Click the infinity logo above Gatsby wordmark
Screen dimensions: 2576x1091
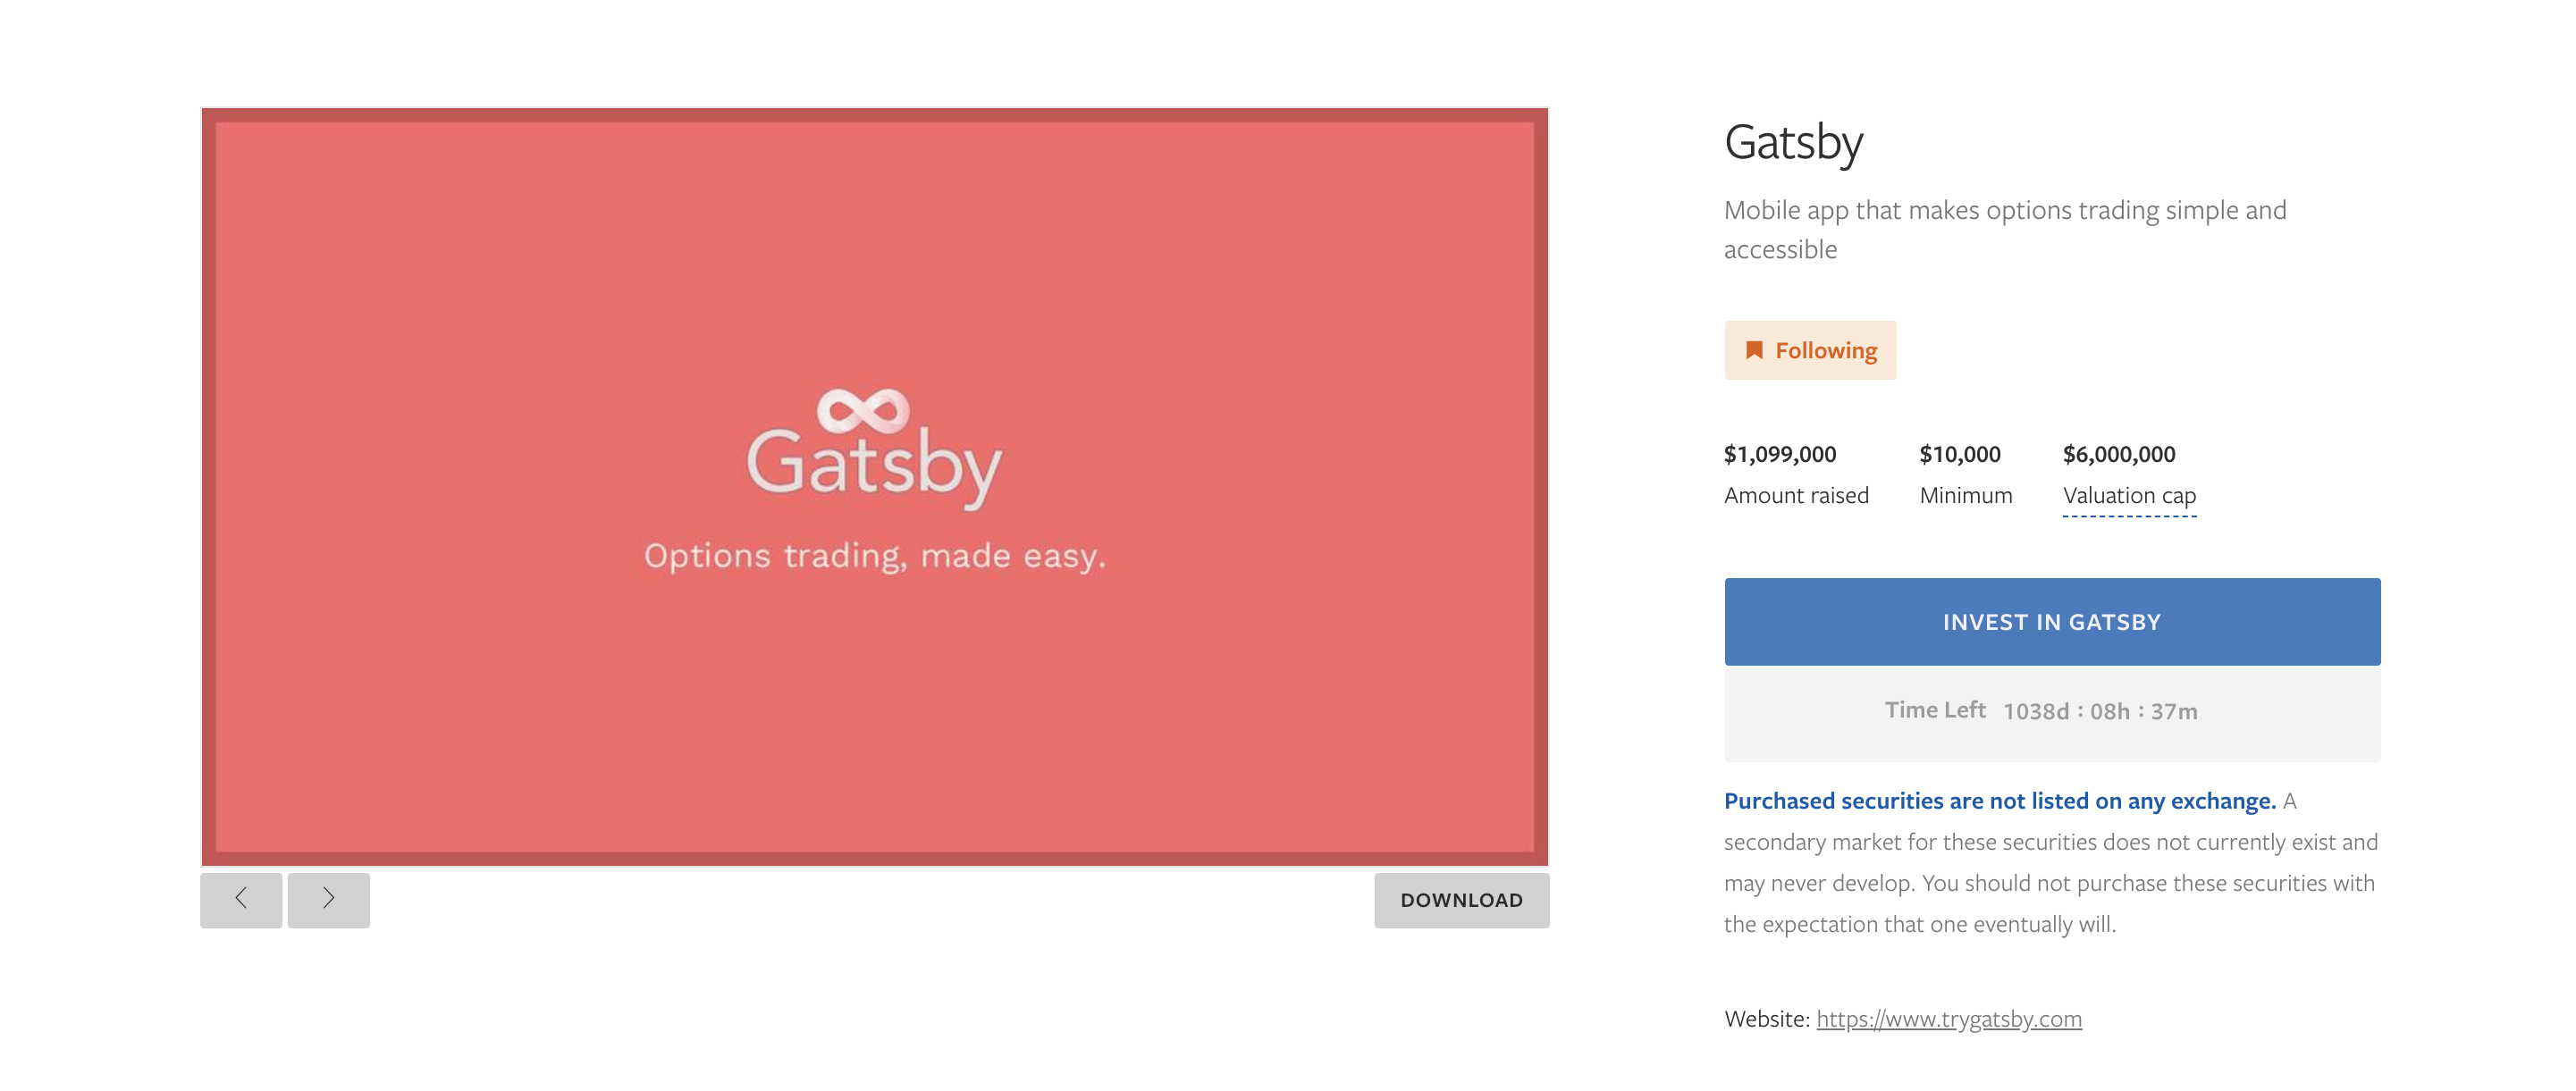[x=863, y=411]
